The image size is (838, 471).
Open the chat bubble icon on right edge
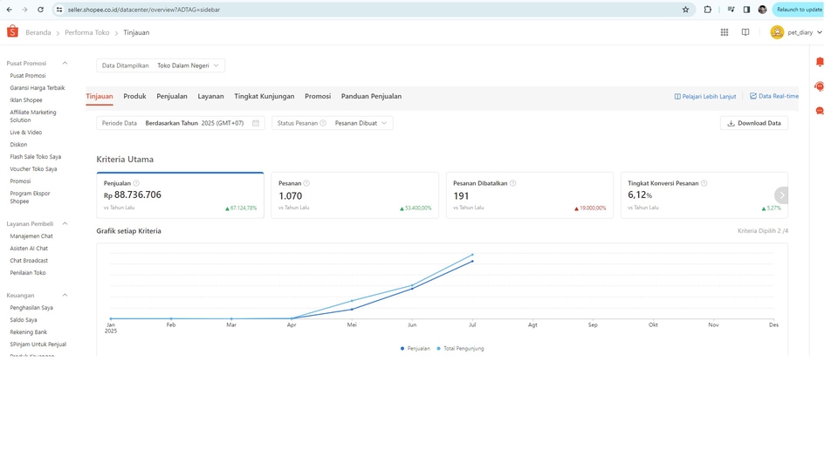coord(820,111)
